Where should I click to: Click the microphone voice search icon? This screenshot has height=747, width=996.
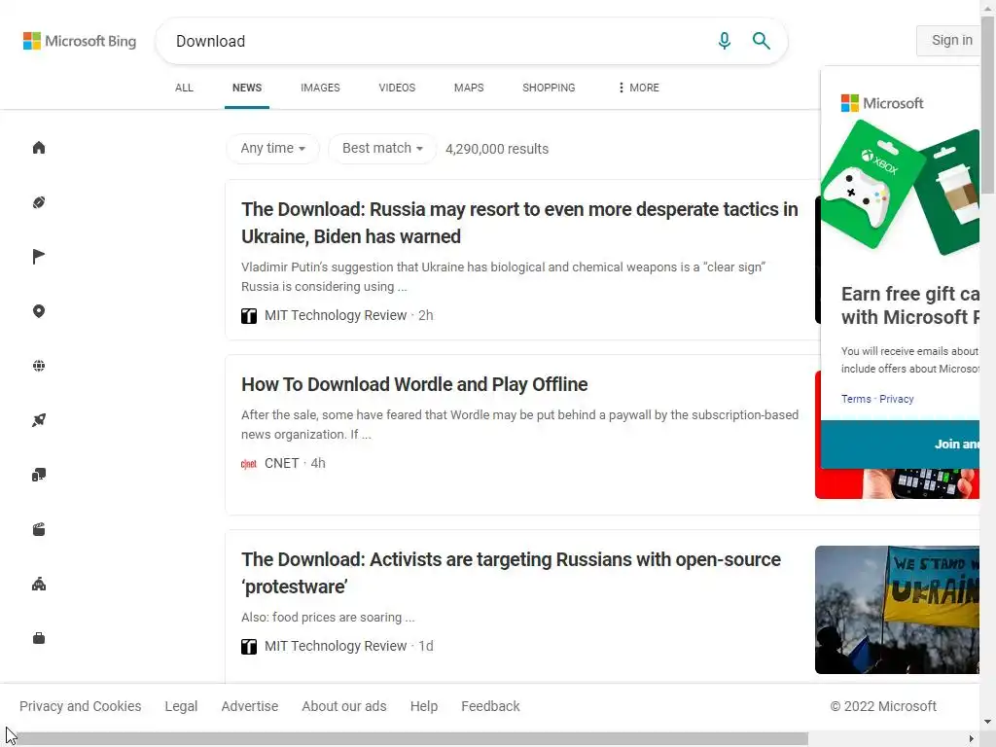tap(724, 41)
